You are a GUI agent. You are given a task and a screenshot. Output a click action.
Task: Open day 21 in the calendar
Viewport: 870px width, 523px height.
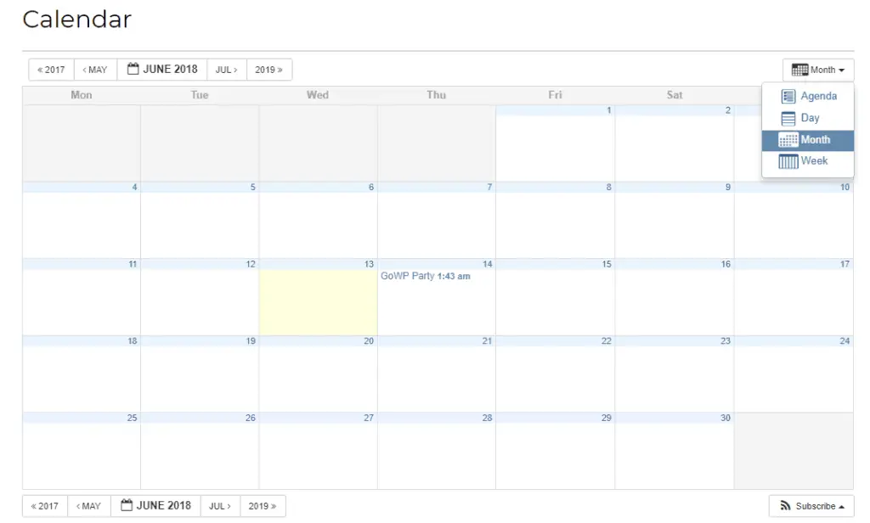click(x=487, y=341)
